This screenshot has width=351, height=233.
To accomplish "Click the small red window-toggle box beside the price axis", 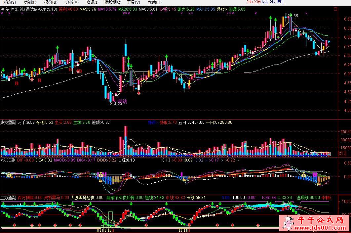I will pos(335,9).
